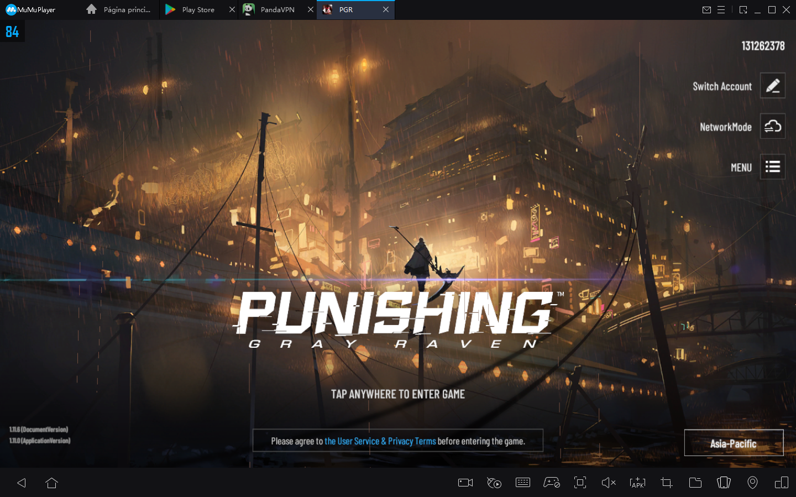Expand the in-game MENU panel

772,166
